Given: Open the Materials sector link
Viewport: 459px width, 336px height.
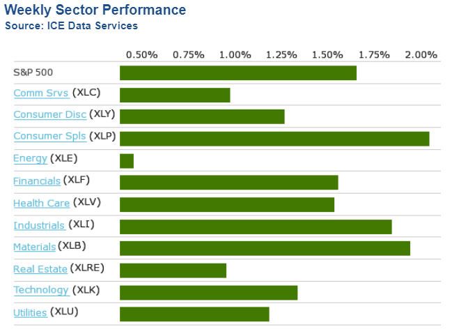Looking at the screenshot, I should coord(34,247).
